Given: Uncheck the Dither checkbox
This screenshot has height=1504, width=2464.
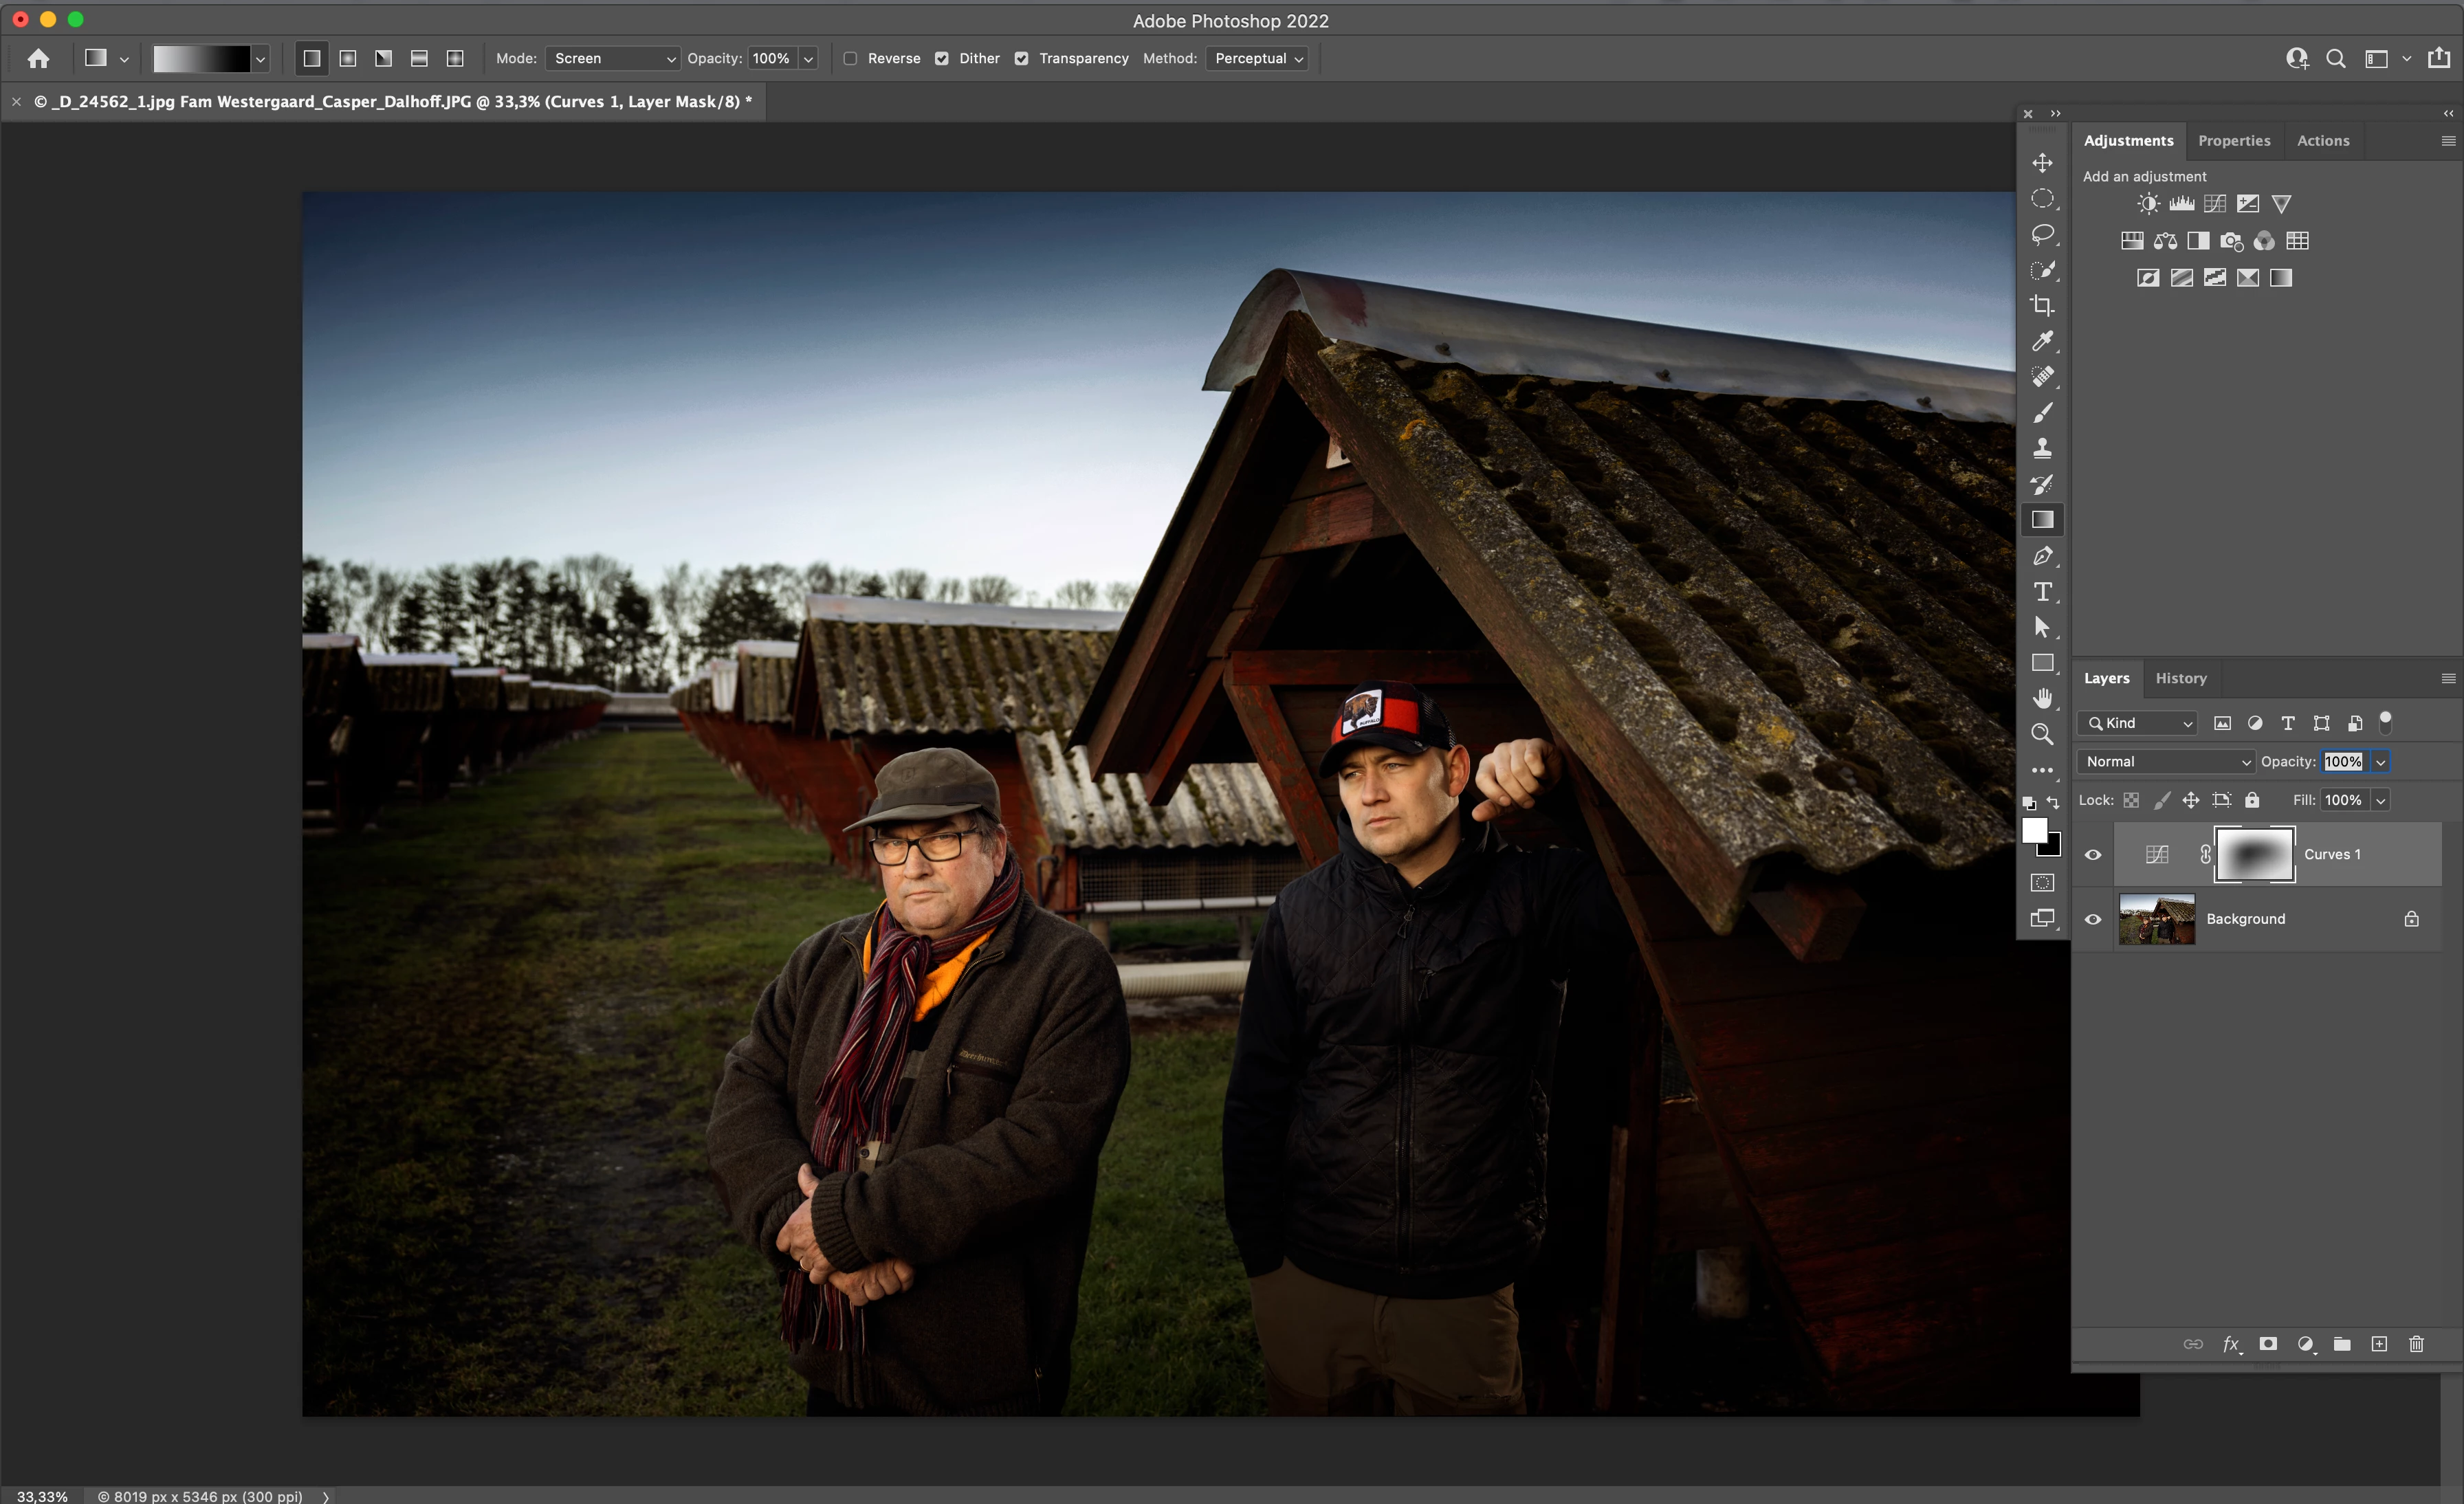Looking at the screenshot, I should 942,59.
